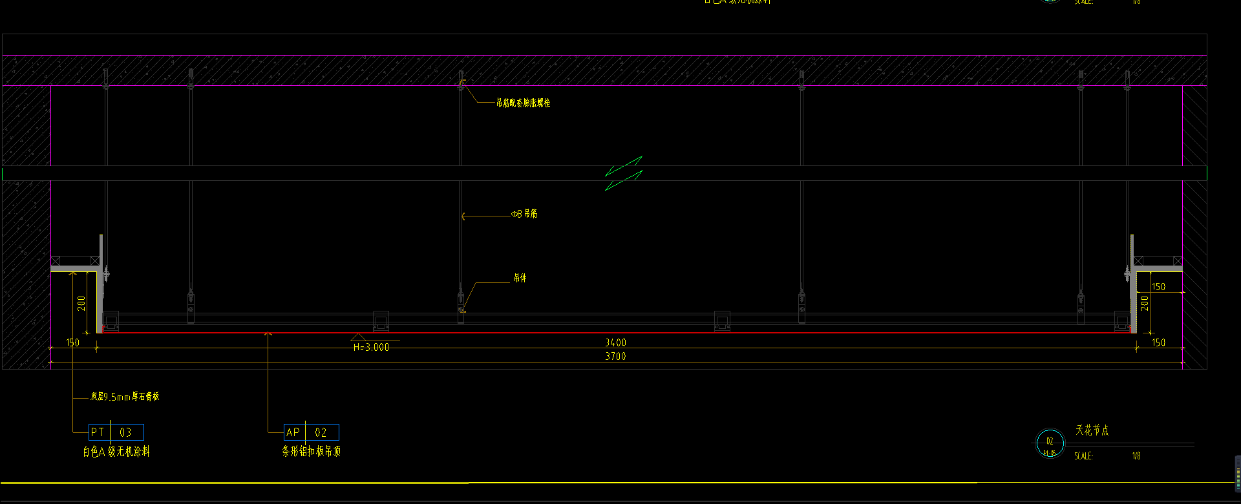The width and height of the screenshot is (1241, 504).
Task: Select the 03 cell beside PT
Action: (127, 432)
